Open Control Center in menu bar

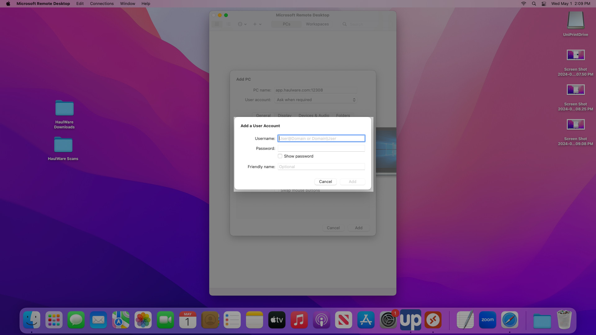click(x=544, y=4)
